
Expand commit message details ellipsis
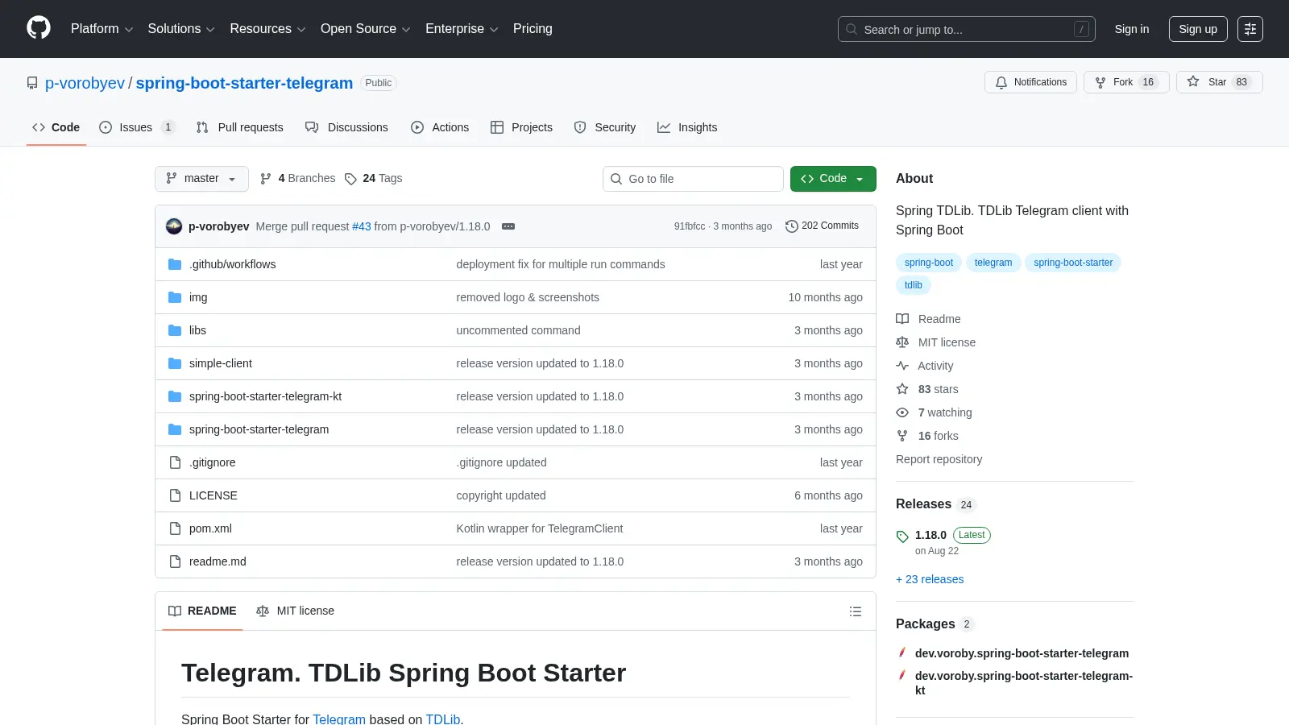pyautogui.click(x=508, y=226)
